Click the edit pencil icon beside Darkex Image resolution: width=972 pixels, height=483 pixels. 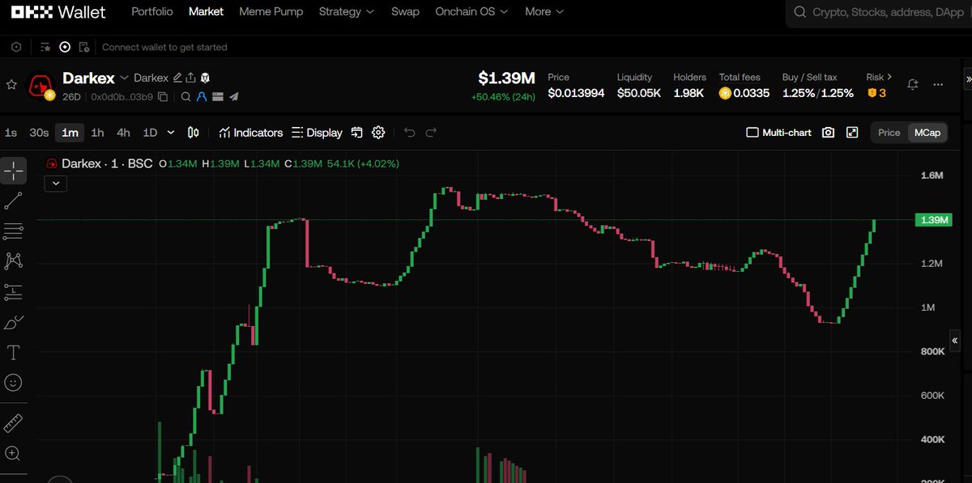coord(177,78)
